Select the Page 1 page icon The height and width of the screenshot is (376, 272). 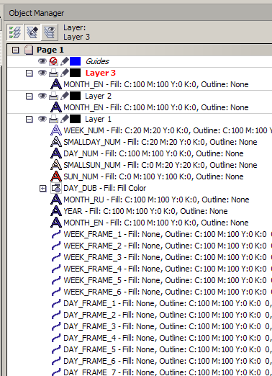tap(29, 50)
